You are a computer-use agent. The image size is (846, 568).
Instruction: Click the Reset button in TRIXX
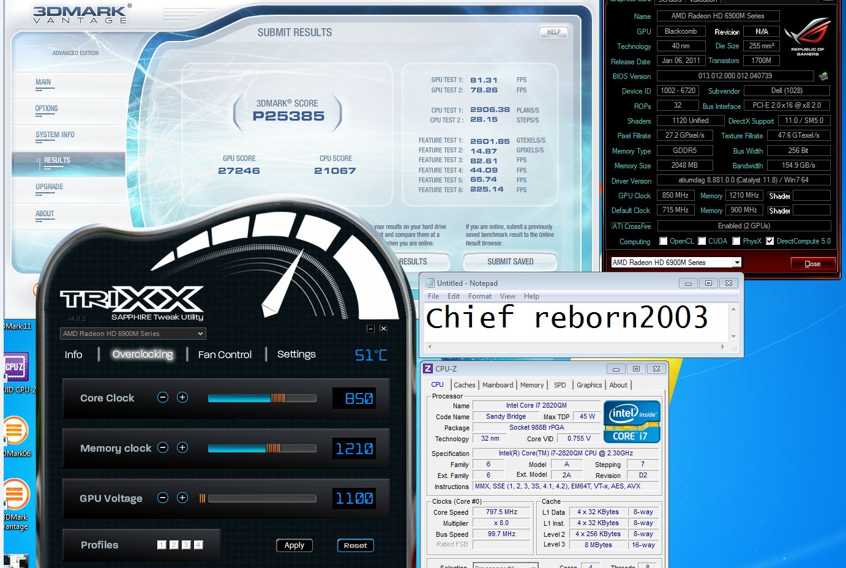point(356,545)
